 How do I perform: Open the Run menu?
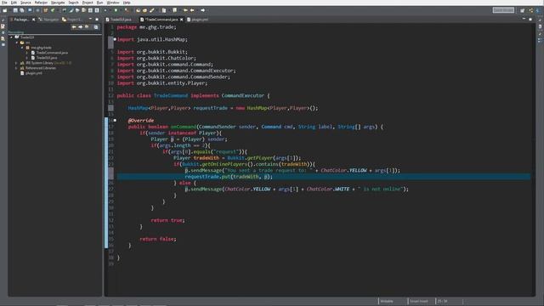pos(100,3)
